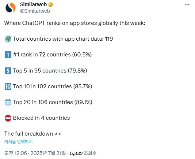195x159 pixels.
Task: Click the red no-entry emoji icon
Action: [x=8, y=118]
